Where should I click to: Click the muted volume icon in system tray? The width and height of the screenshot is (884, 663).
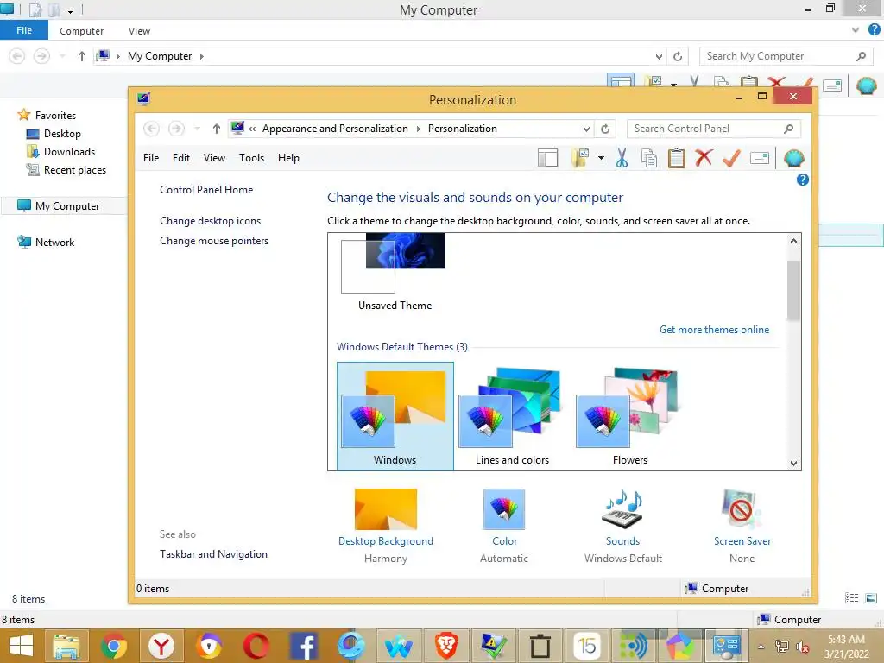802,647
